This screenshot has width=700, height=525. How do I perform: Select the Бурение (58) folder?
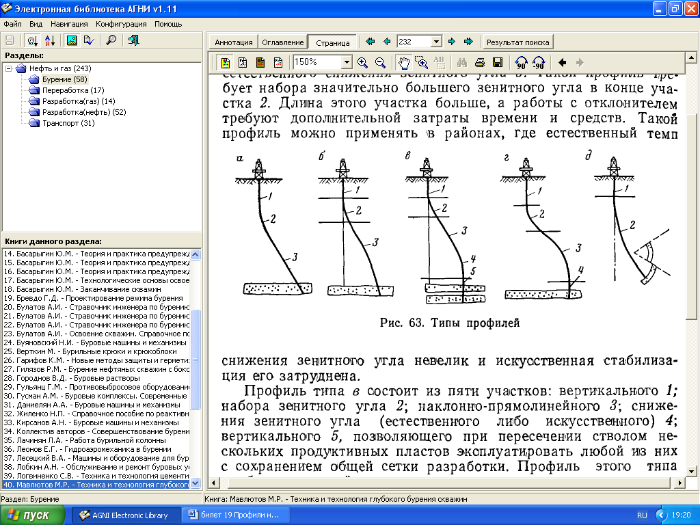(65, 79)
